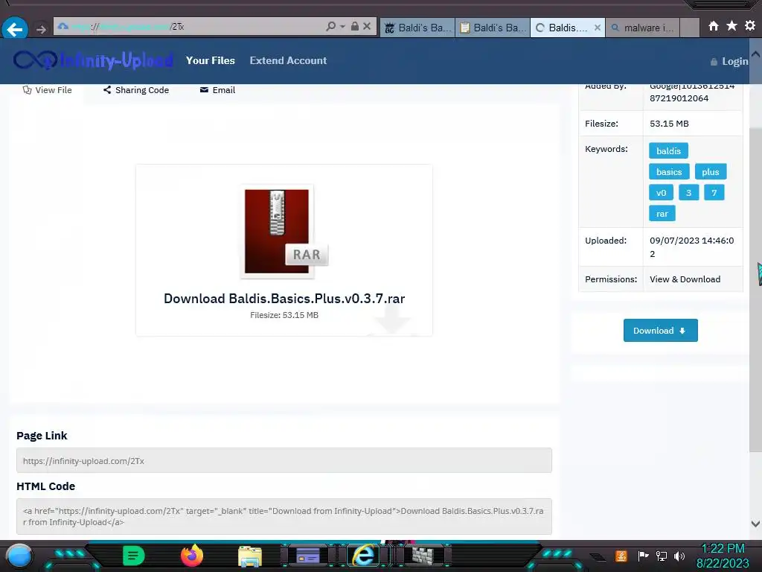Open network status tray icon

coord(661,556)
